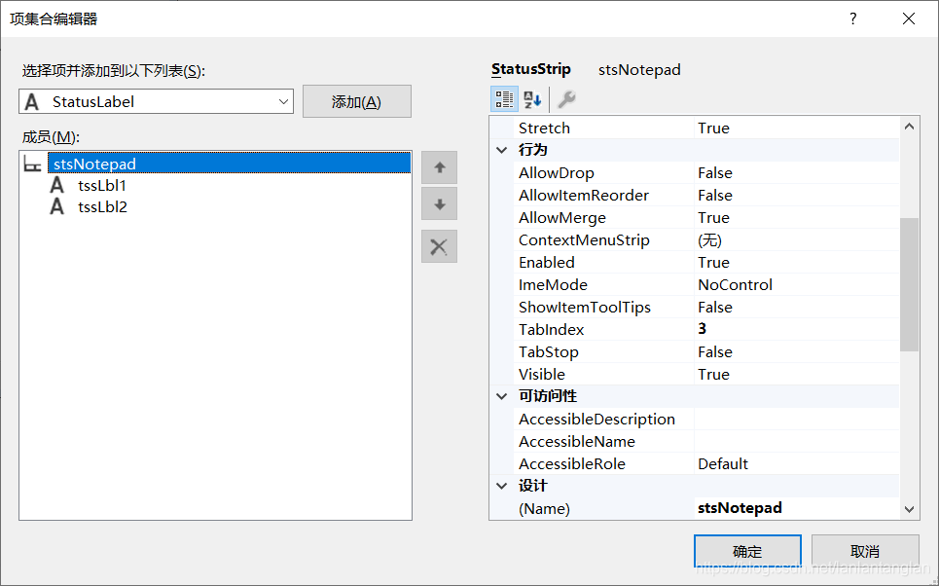
Task: Open property pages wrench icon
Action: click(x=566, y=99)
